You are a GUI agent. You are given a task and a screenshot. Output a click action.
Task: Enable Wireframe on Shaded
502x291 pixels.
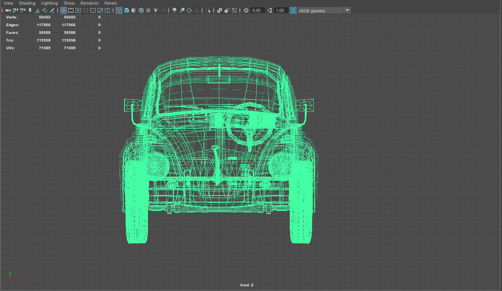click(141, 10)
